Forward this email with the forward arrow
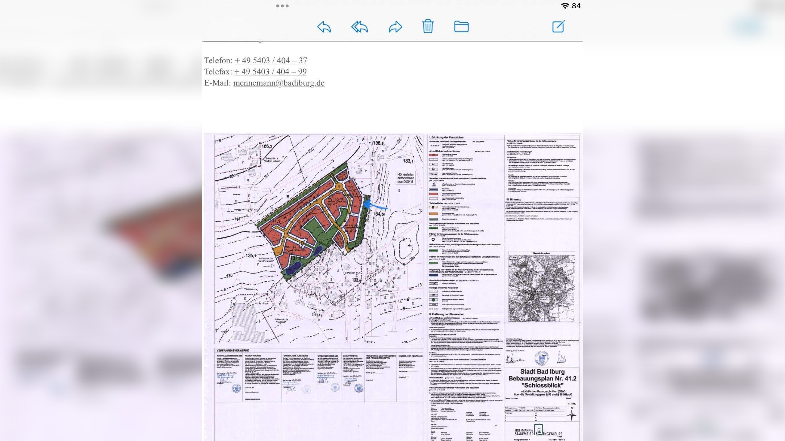 click(395, 27)
